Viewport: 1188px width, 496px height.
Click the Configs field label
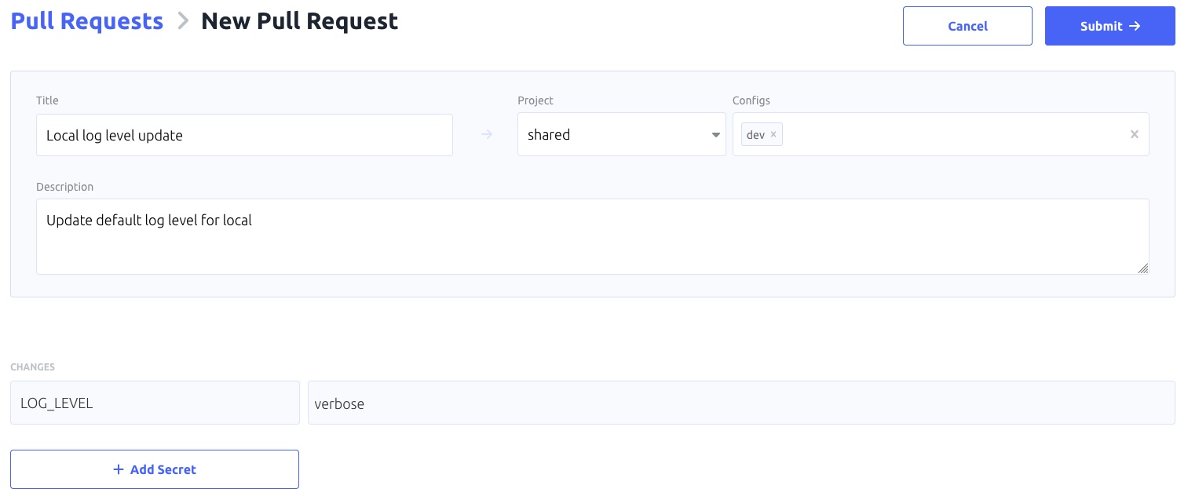tap(751, 100)
